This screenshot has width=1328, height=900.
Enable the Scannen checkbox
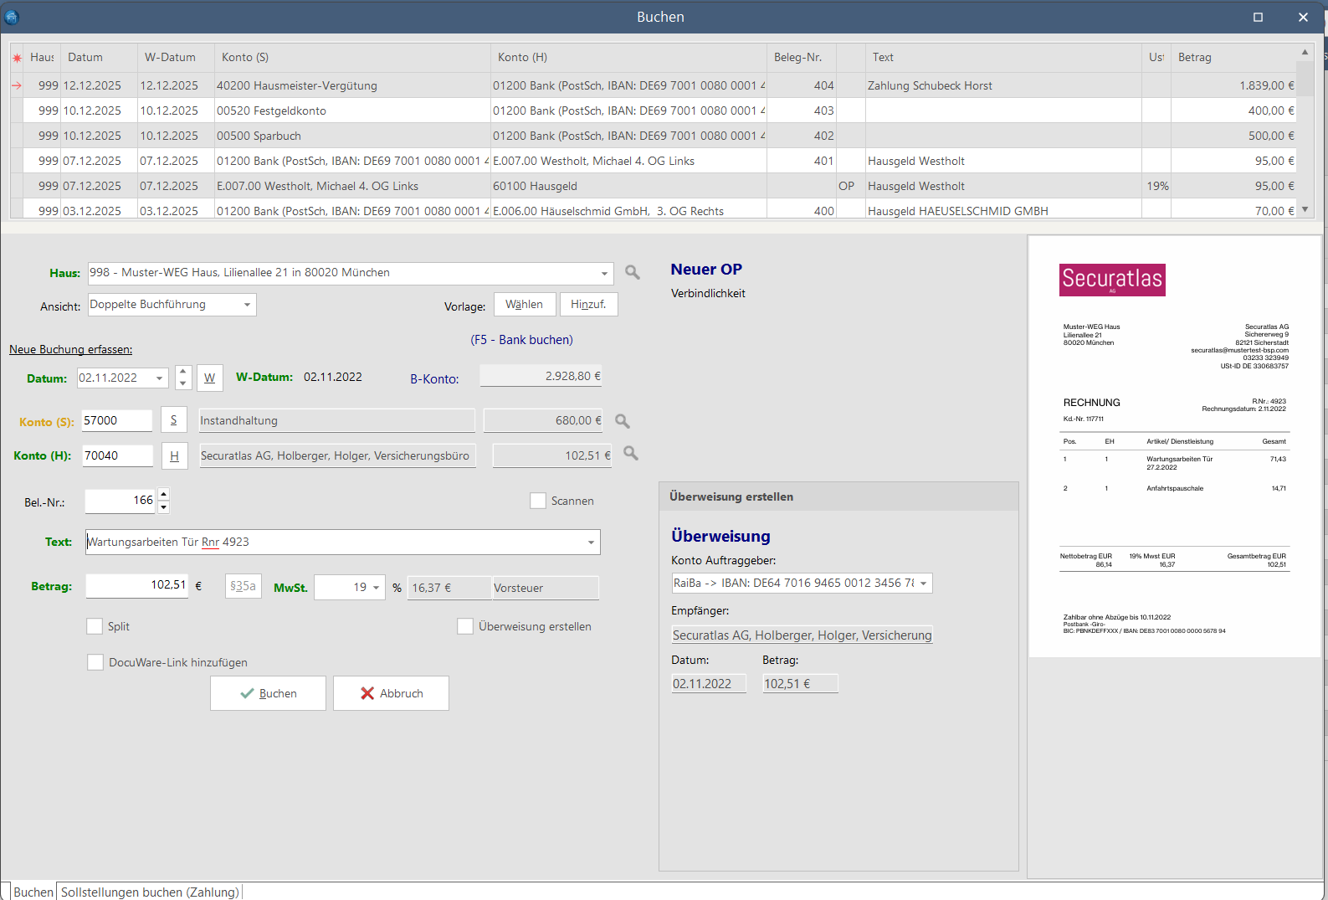(x=538, y=501)
